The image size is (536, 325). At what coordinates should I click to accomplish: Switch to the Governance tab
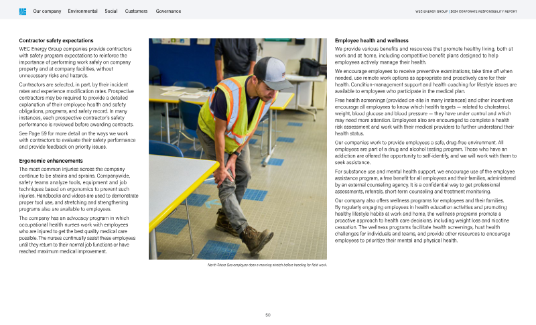[168, 11]
